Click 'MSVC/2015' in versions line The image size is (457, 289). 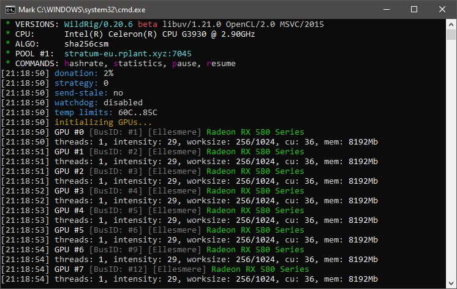(302, 24)
